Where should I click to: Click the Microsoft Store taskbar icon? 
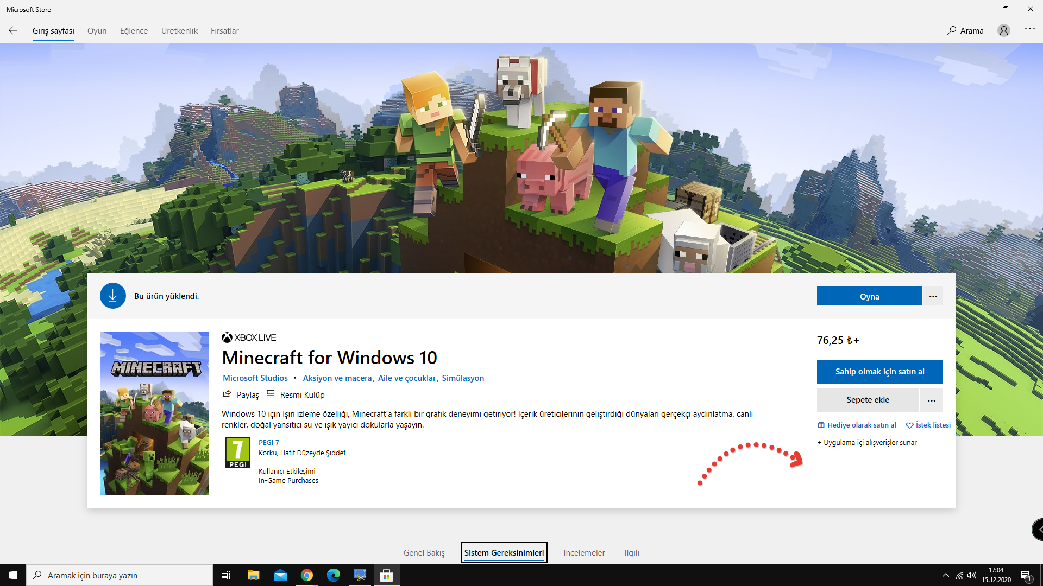point(386,575)
